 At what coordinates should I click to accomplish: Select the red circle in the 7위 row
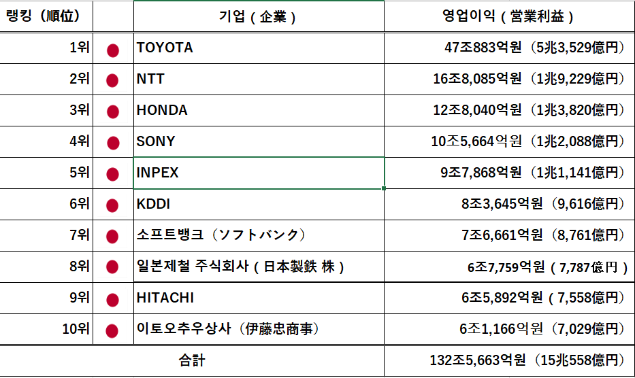(113, 237)
